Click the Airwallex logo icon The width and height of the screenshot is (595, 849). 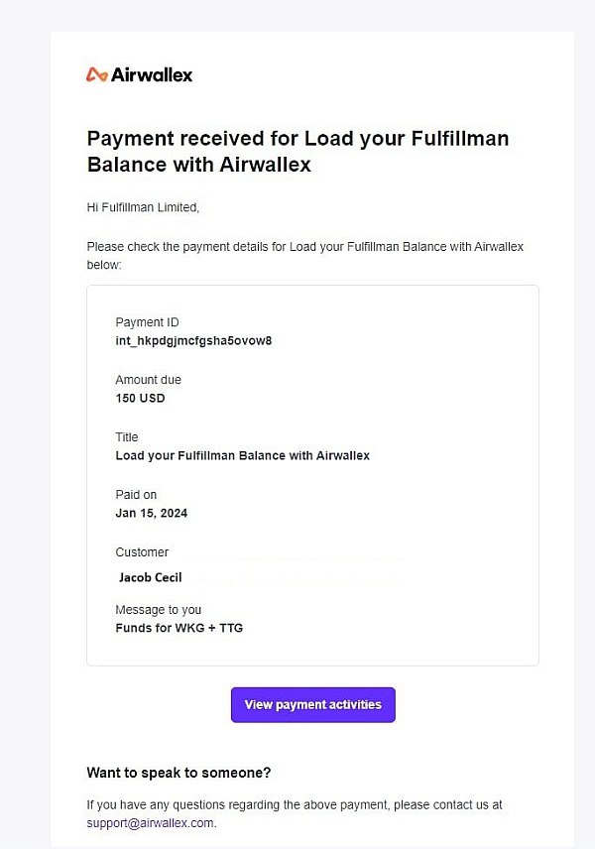coord(97,74)
